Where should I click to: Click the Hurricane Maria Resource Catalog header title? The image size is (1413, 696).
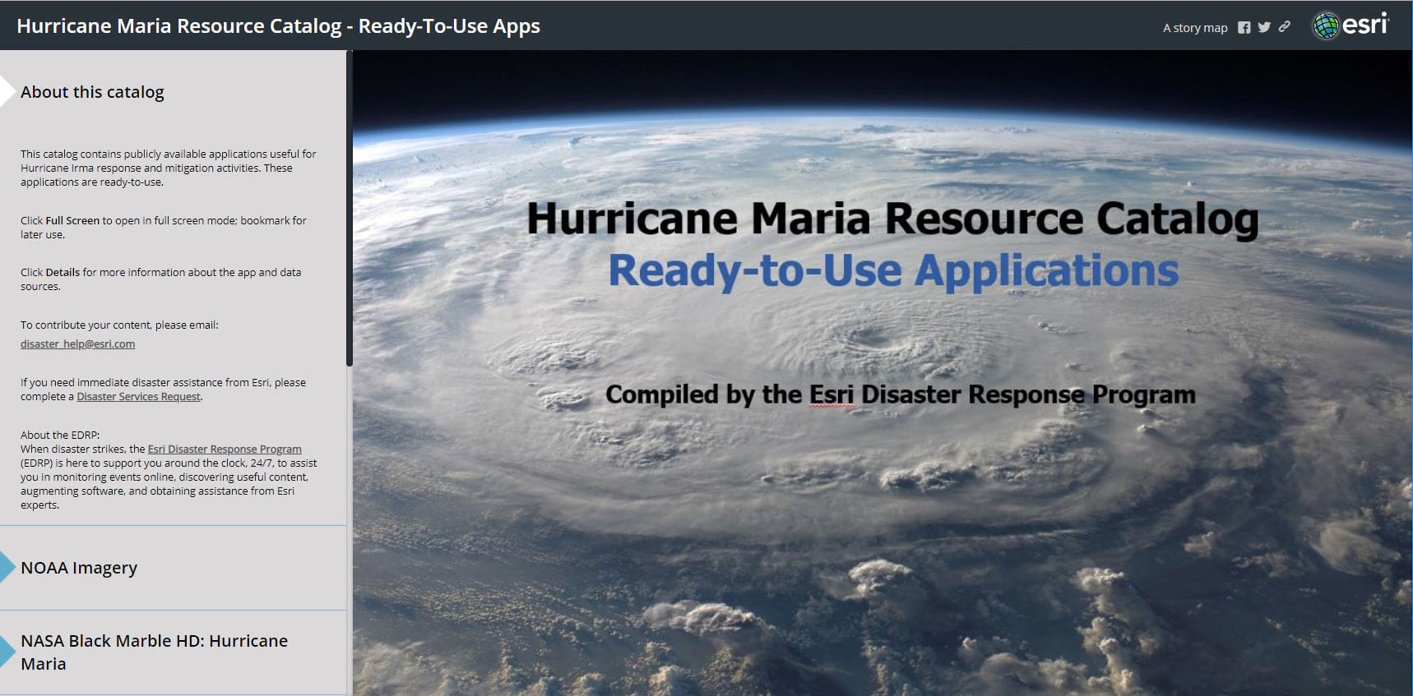coord(279,26)
